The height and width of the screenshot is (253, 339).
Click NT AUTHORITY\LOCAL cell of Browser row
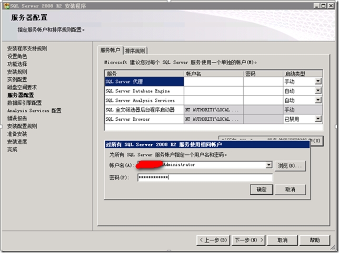[x=214, y=119]
